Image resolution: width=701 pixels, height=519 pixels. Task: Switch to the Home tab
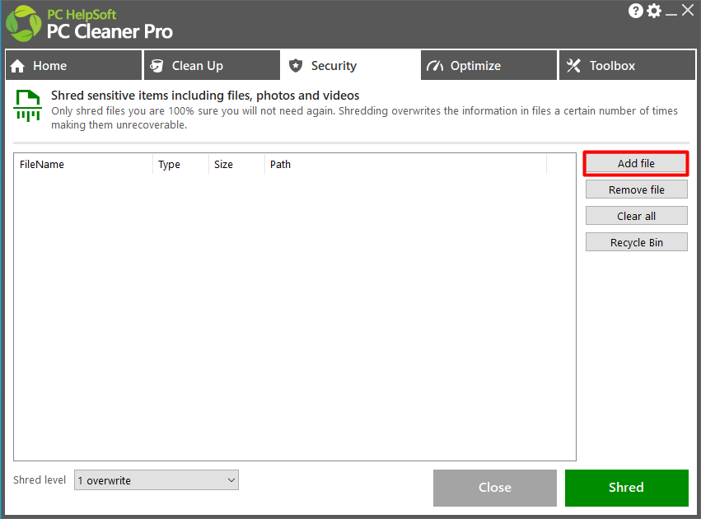tap(74, 65)
